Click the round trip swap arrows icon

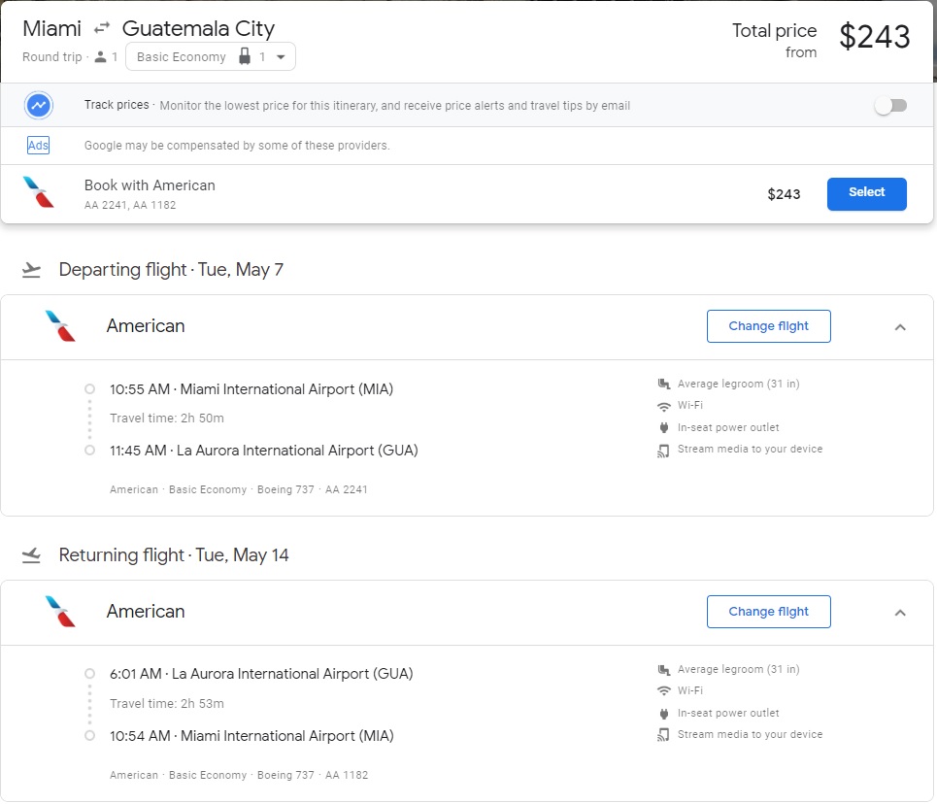coord(102,29)
